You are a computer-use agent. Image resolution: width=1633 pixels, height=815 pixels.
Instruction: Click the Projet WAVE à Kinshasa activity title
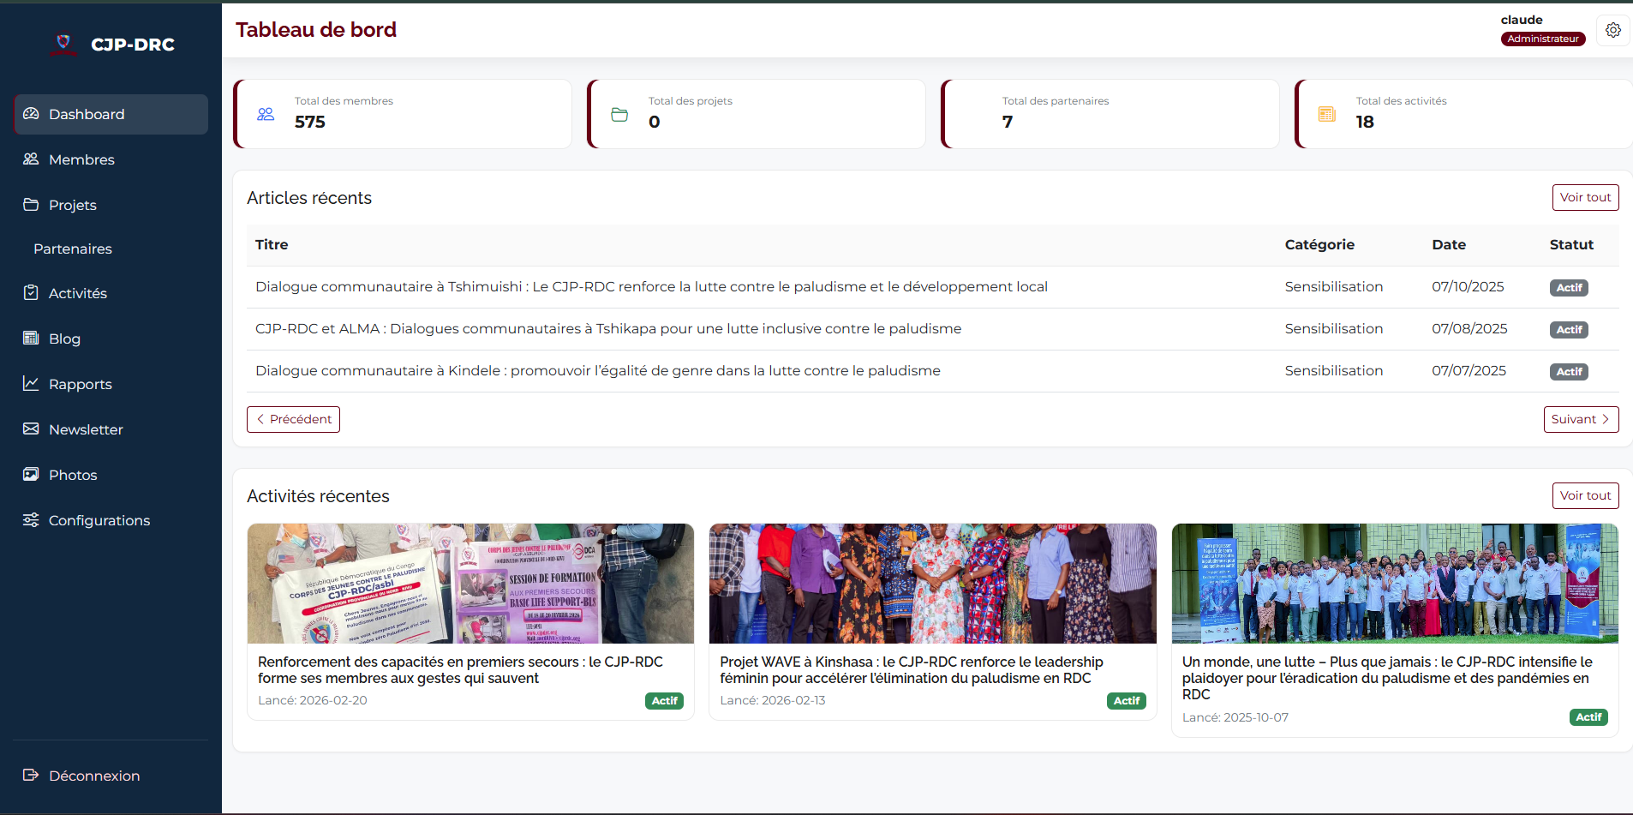(912, 670)
